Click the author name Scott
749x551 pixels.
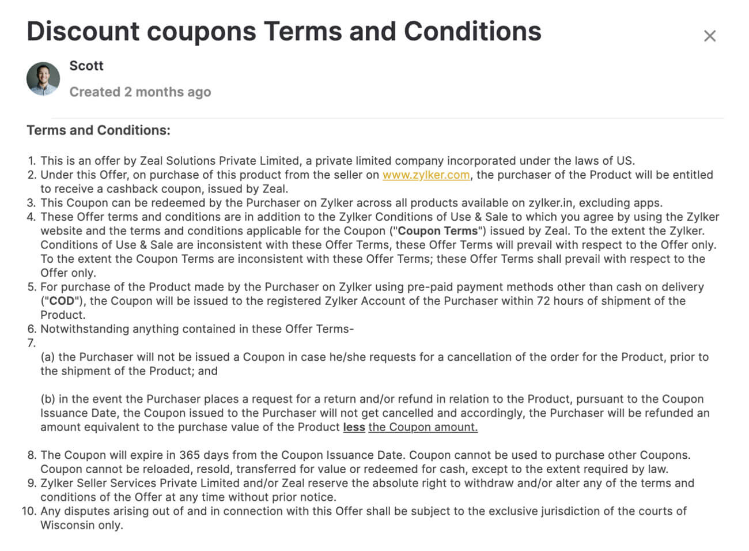86,66
